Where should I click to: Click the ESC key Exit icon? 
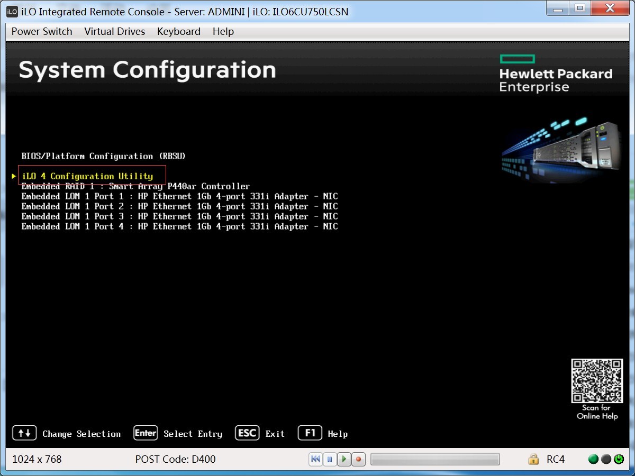pyautogui.click(x=247, y=433)
